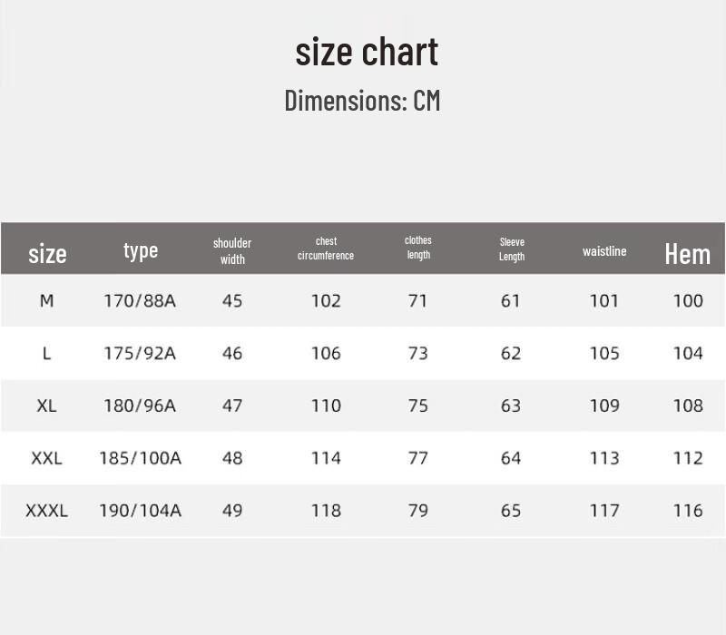
Task: Select the shoulder width value 45
Action: [232, 301]
